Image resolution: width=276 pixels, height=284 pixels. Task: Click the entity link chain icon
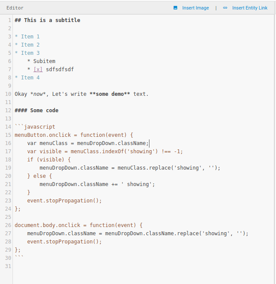(225, 8)
